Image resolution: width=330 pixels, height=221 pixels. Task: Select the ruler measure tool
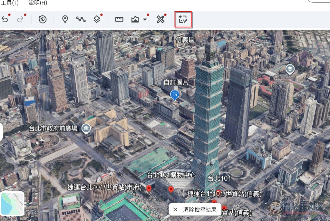119,19
